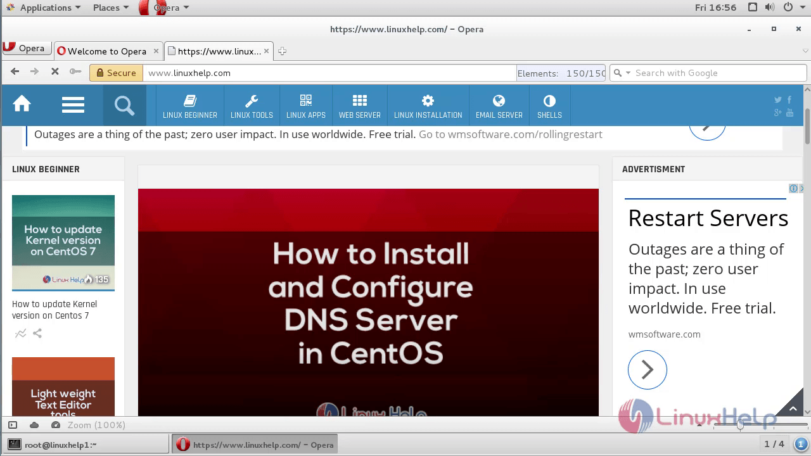811x456 pixels.
Task: Go back with the browser back arrow
Action: pos(15,72)
